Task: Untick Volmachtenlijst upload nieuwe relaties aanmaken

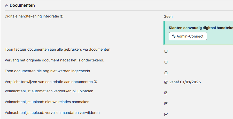Action: (166, 104)
